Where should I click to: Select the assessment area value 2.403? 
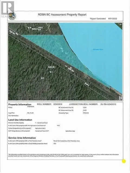pyautogui.click(x=85, y=110)
